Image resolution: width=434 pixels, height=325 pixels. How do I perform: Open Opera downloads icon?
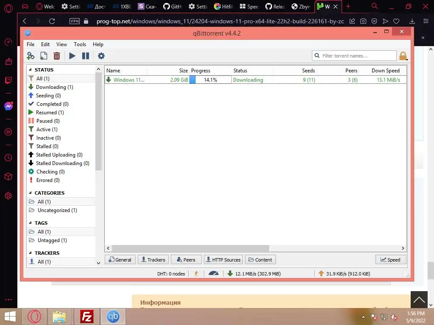coord(412,21)
